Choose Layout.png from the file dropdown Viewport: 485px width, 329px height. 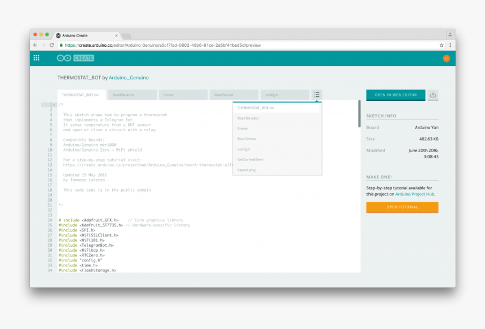click(246, 170)
